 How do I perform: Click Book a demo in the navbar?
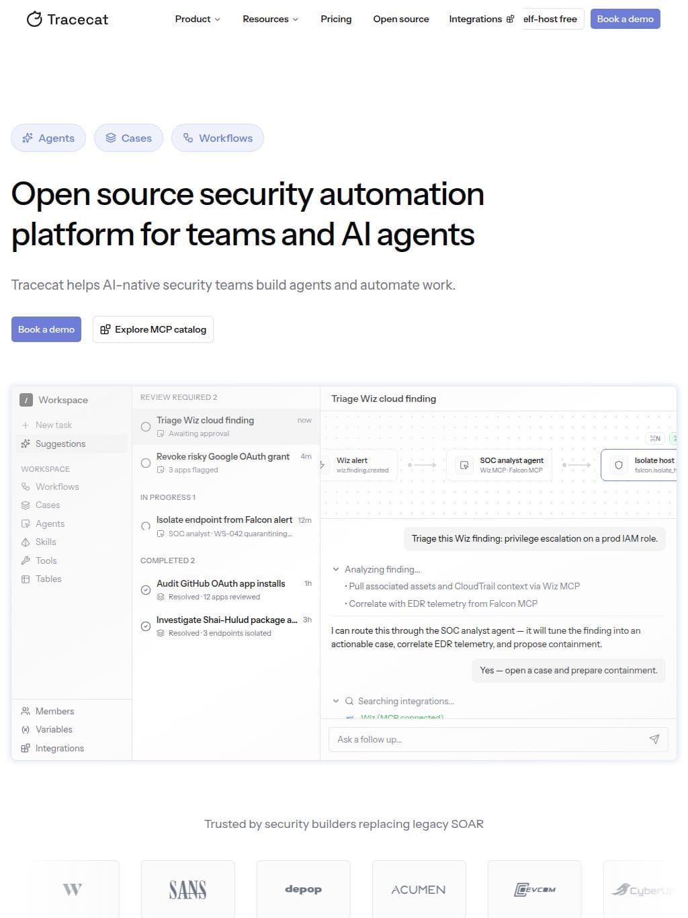click(x=626, y=19)
